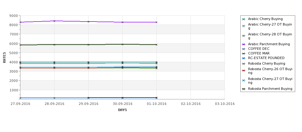Click the blue bottom line's point on 29-09-2016
This screenshot has height=132, width=302.
[88, 98]
